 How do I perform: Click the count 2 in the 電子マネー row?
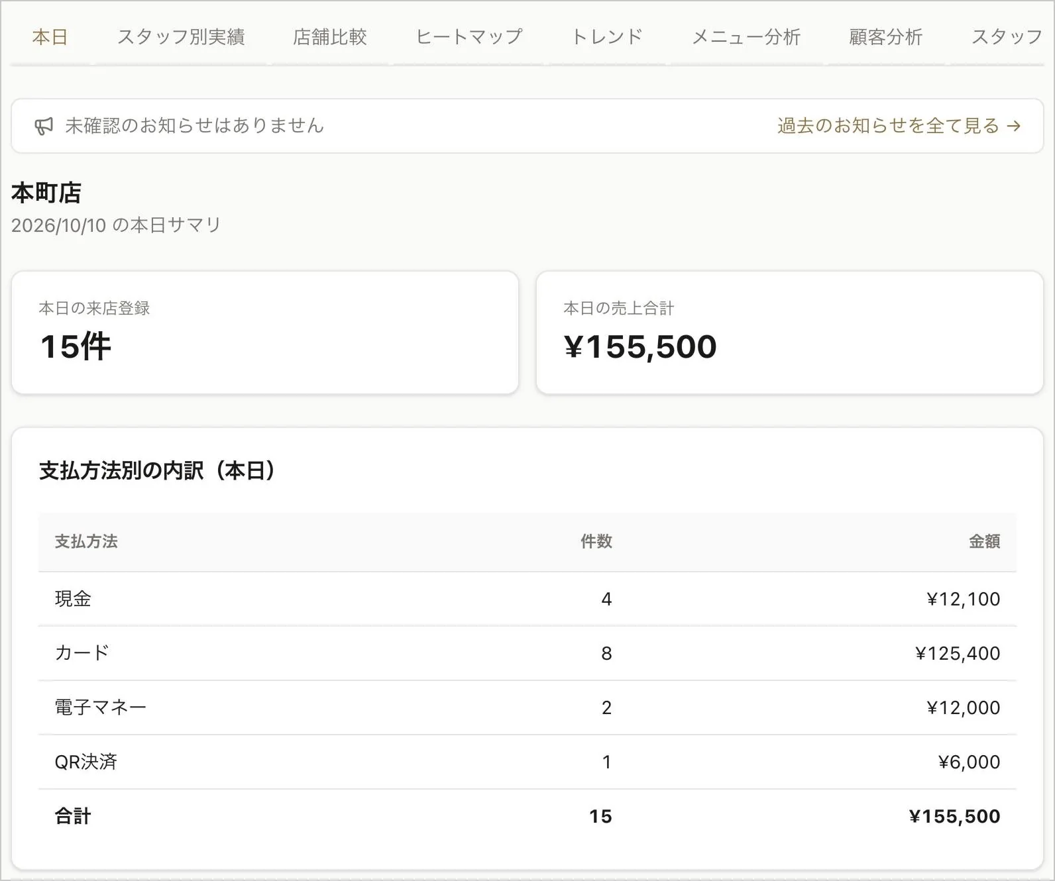pos(606,707)
